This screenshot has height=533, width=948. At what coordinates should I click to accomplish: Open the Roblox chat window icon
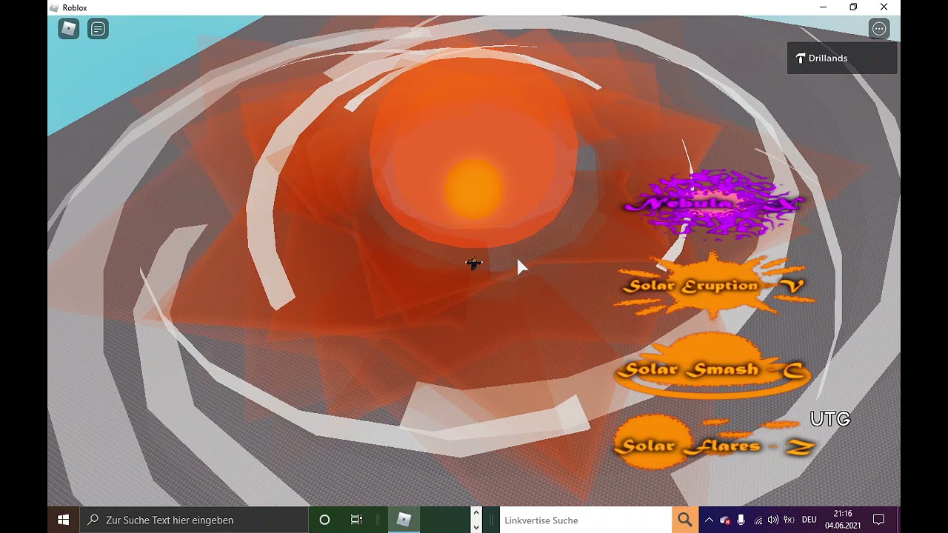[x=98, y=29]
